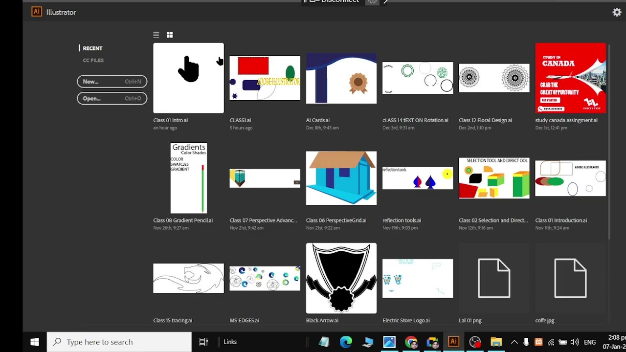
Task: Open Task View on the taskbar
Action: 203,342
